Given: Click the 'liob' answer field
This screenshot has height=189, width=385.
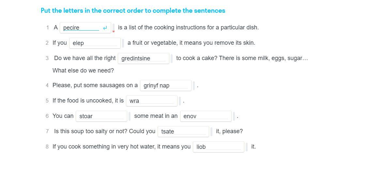Looking at the screenshot, I should (218, 147).
